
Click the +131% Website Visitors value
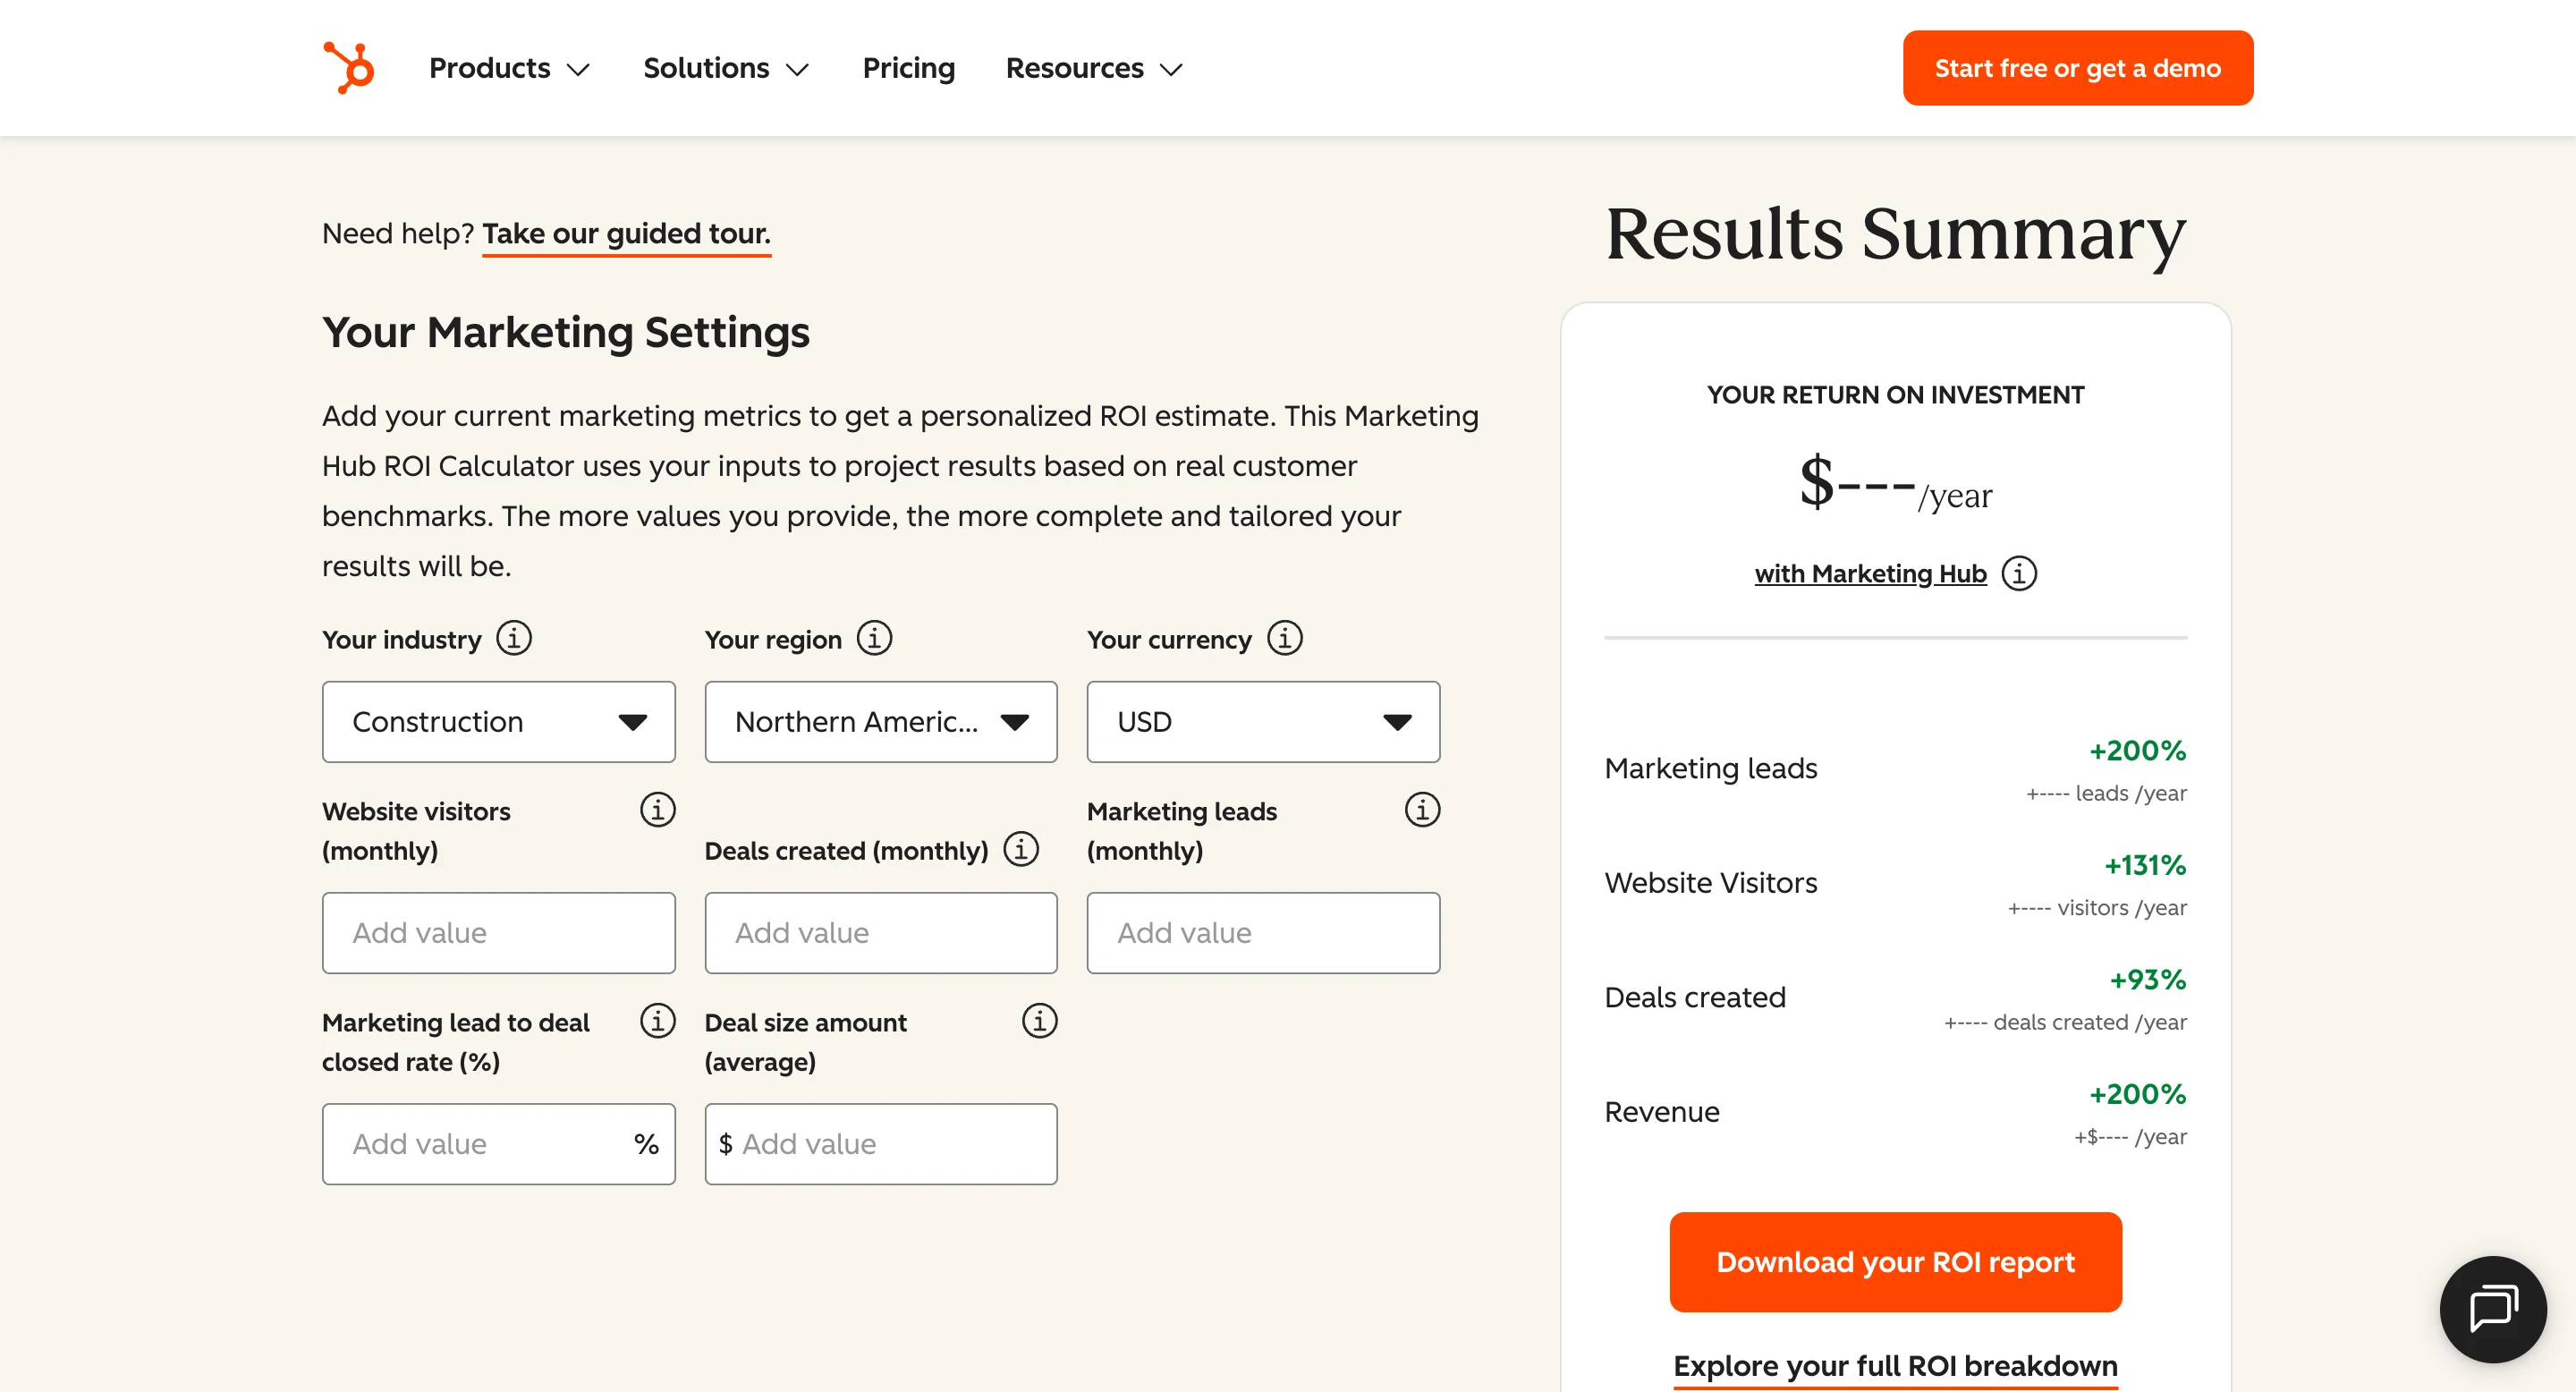pos(2144,865)
